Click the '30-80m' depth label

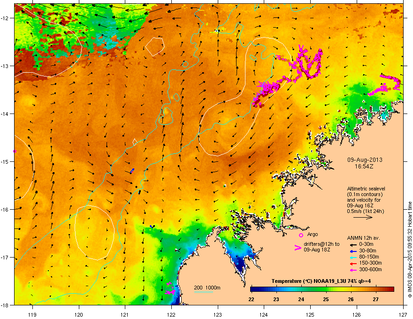click(x=367, y=251)
